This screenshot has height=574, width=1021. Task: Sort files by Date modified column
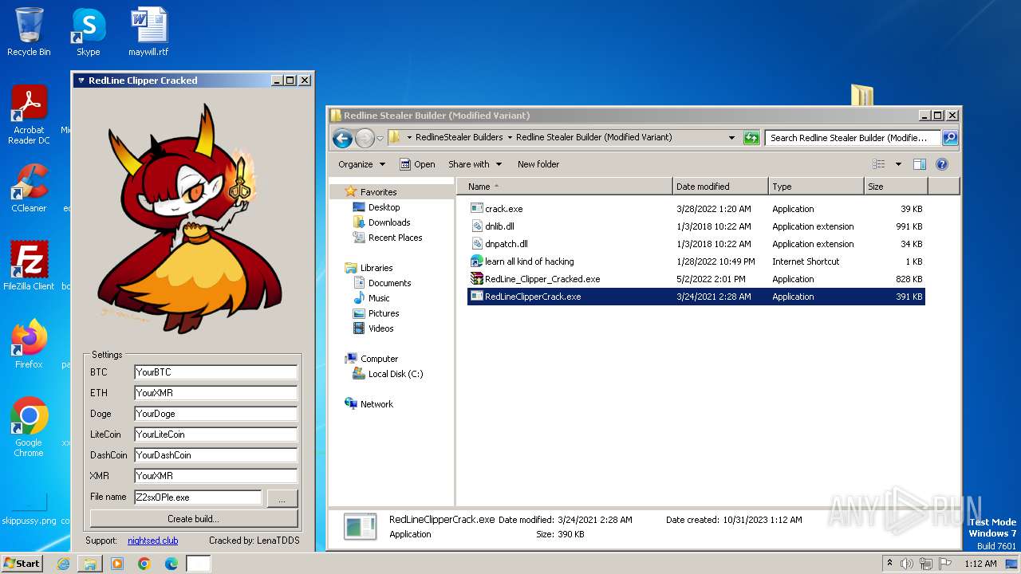click(x=720, y=187)
